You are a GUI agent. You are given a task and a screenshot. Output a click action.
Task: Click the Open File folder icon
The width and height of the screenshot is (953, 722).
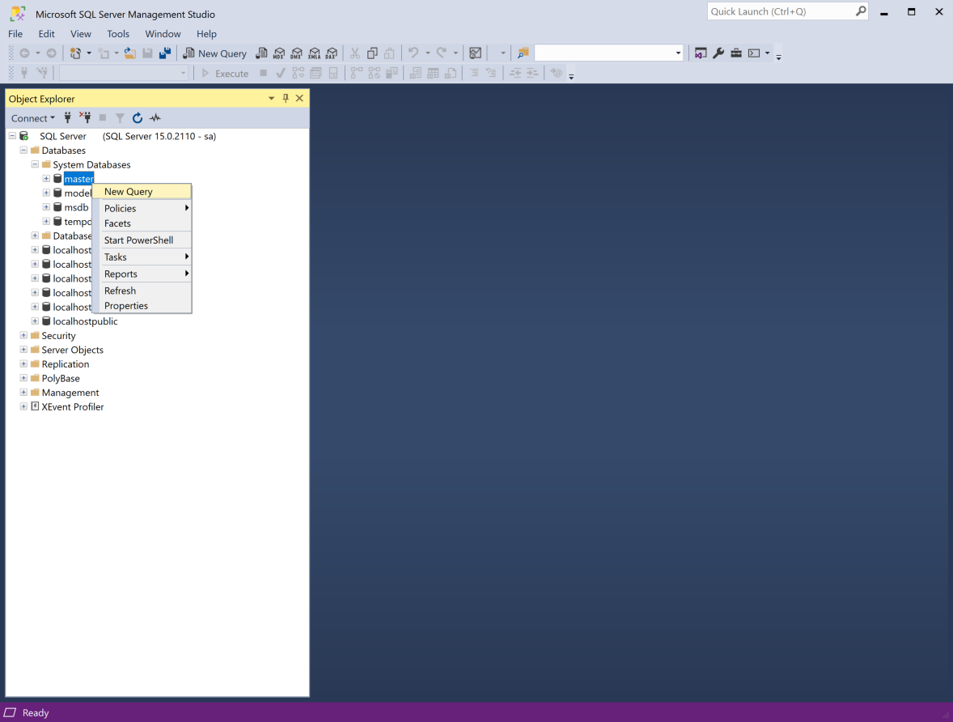point(129,53)
